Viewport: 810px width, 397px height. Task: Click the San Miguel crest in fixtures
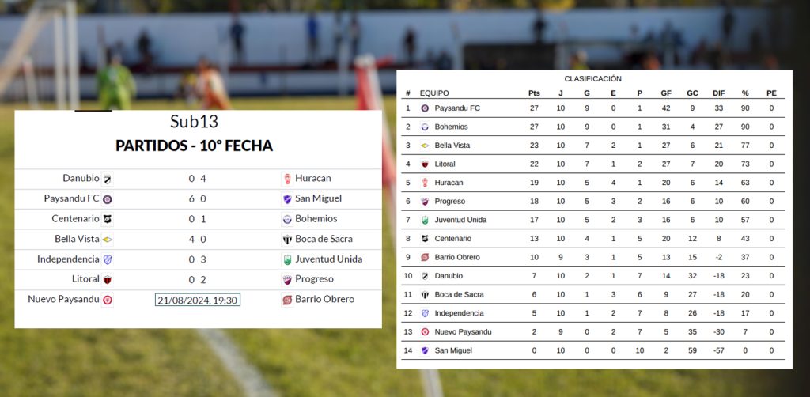click(x=287, y=199)
